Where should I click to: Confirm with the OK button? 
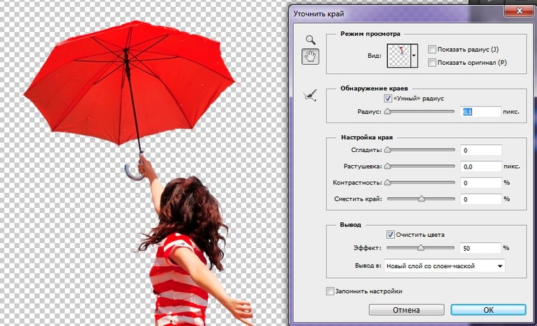[x=488, y=309]
